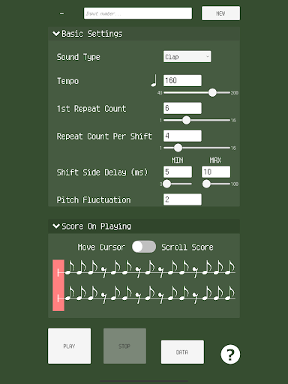Toggle Move Cursor / Scroll Score switch
Image resolution: width=288 pixels, height=384 pixels.
[x=144, y=247]
